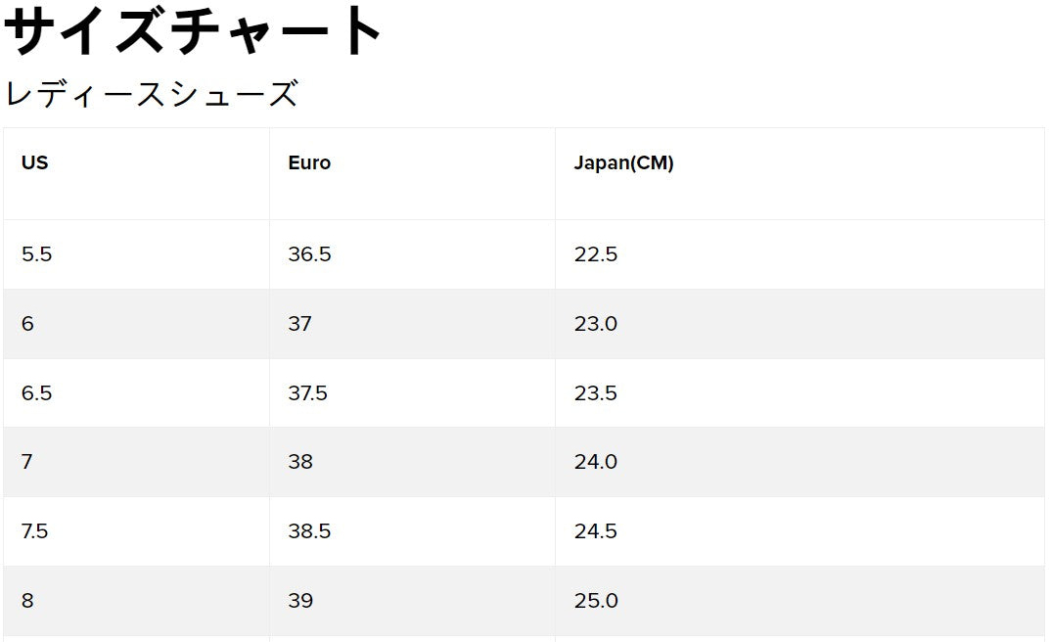This screenshot has width=1049, height=642.
Task: Choose the Euro size 39 cell
Action: (x=300, y=601)
